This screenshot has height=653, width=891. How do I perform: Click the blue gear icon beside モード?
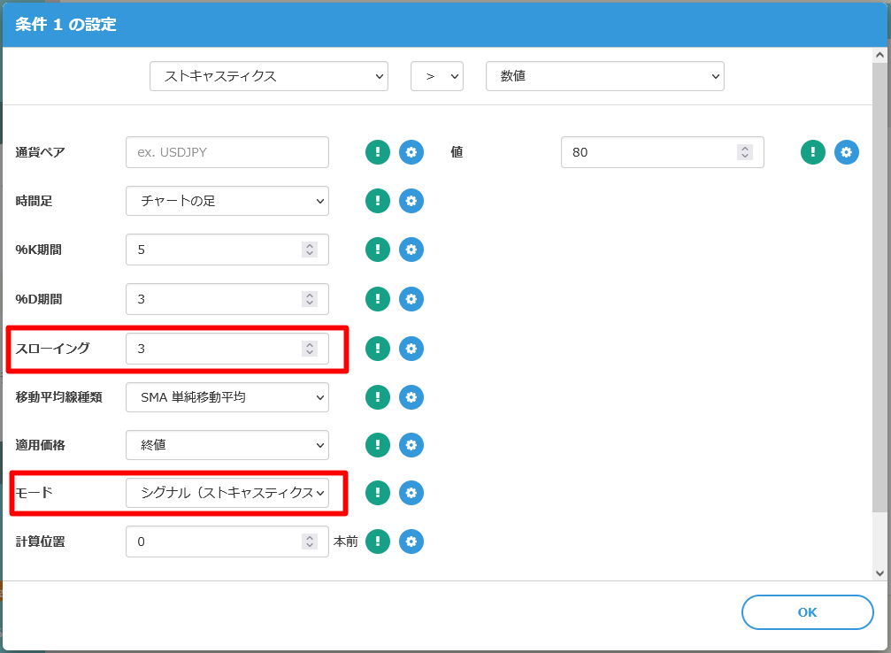click(x=411, y=493)
